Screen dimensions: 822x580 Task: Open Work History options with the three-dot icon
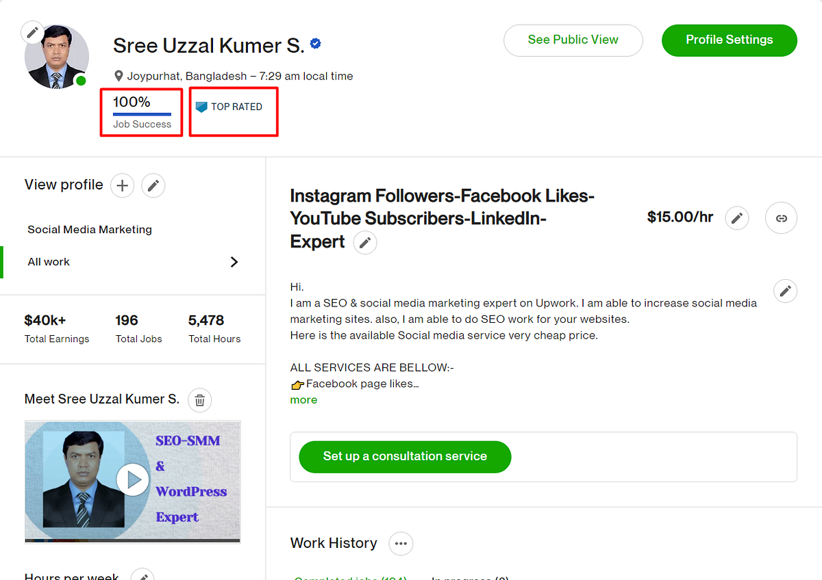401,543
